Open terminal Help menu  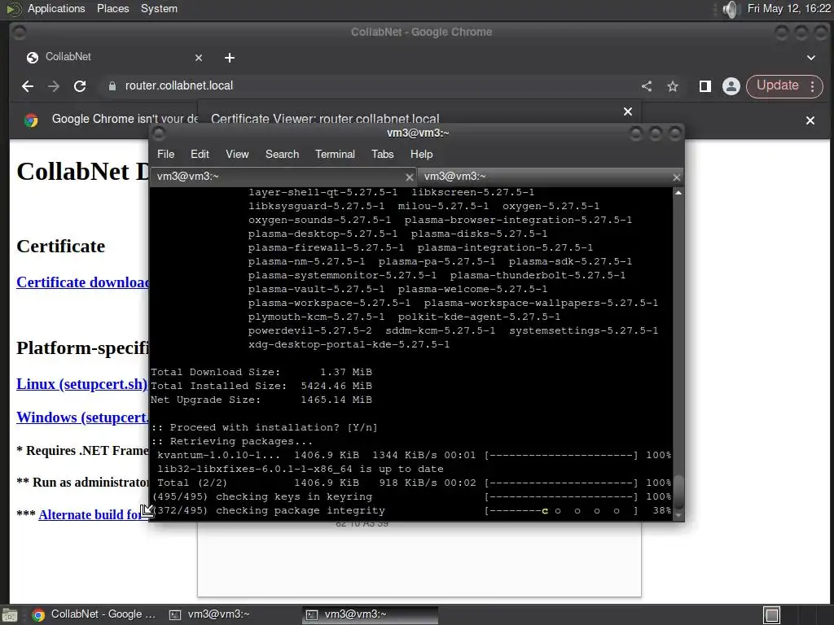[421, 154]
